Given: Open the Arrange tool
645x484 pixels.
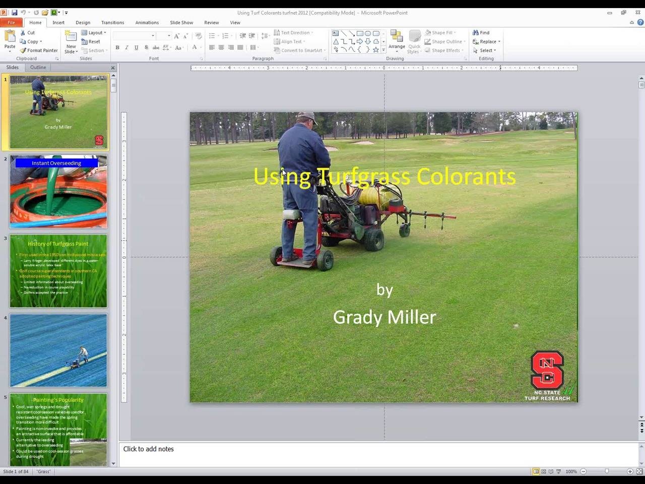Looking at the screenshot, I should 397,41.
